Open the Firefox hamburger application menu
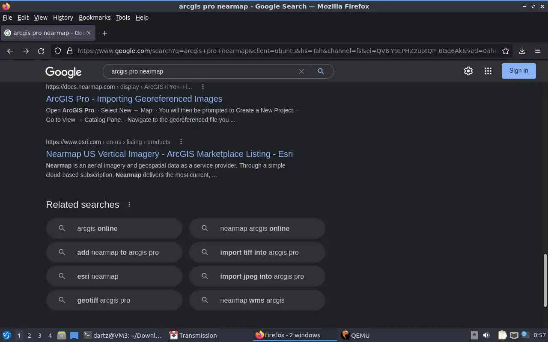The image size is (548, 342). point(538,51)
